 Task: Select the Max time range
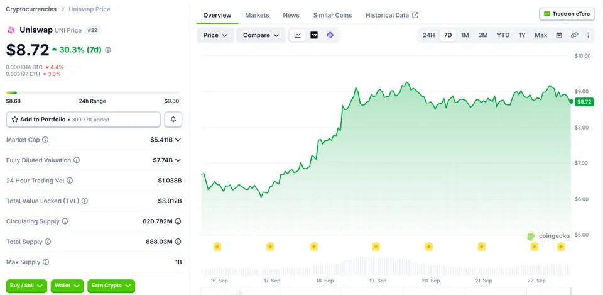(541, 35)
